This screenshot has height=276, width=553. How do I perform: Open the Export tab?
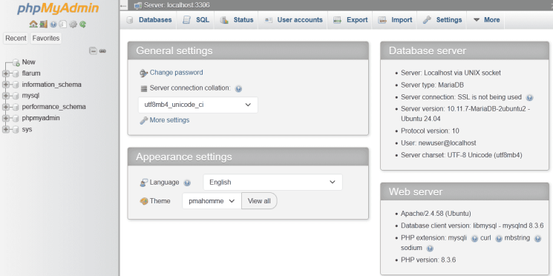pyautogui.click(x=350, y=20)
